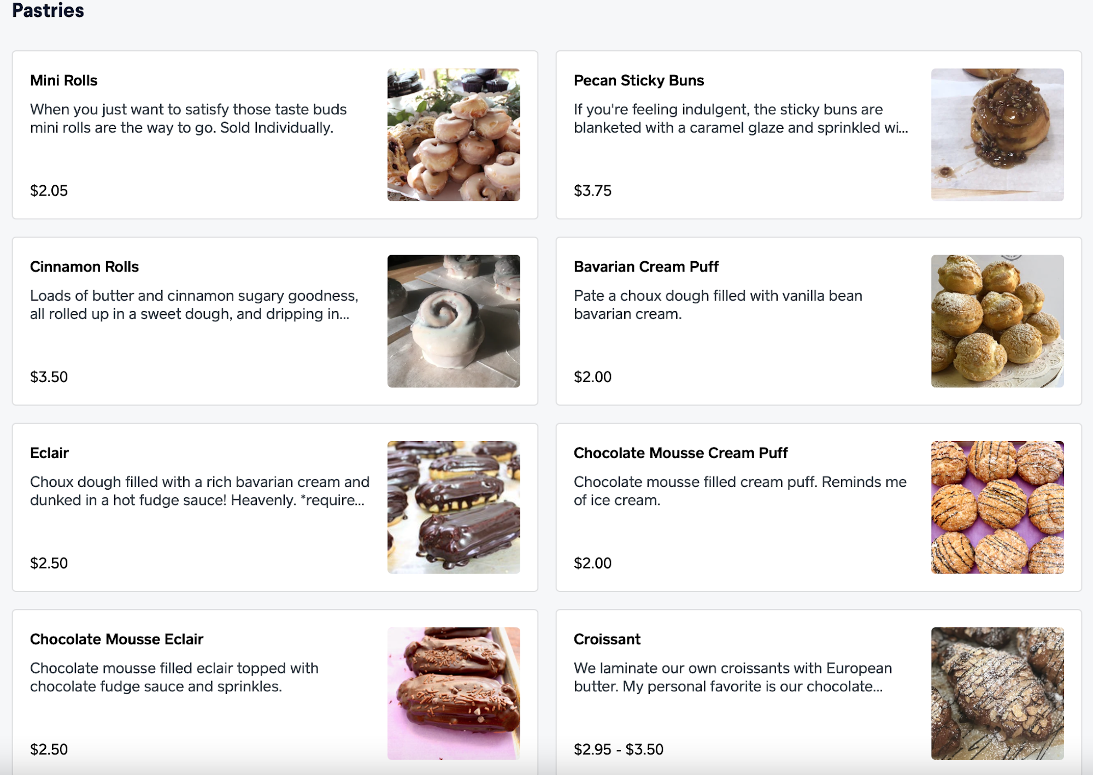Select the Cinnamon Rolls heading

coord(84,267)
